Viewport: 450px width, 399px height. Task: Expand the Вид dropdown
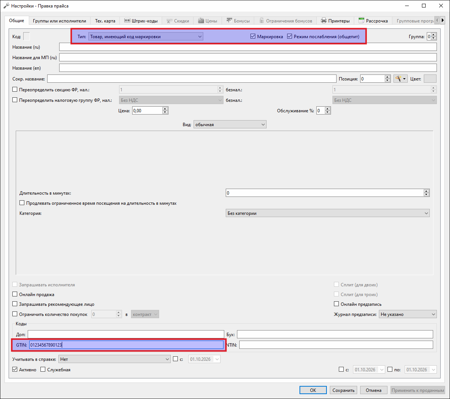click(230, 125)
